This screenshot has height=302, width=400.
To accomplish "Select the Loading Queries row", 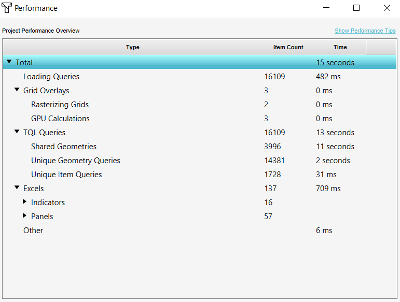I will pos(51,77).
